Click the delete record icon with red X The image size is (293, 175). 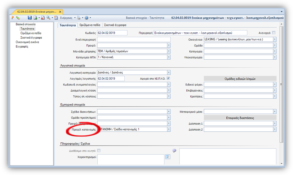point(43,18)
